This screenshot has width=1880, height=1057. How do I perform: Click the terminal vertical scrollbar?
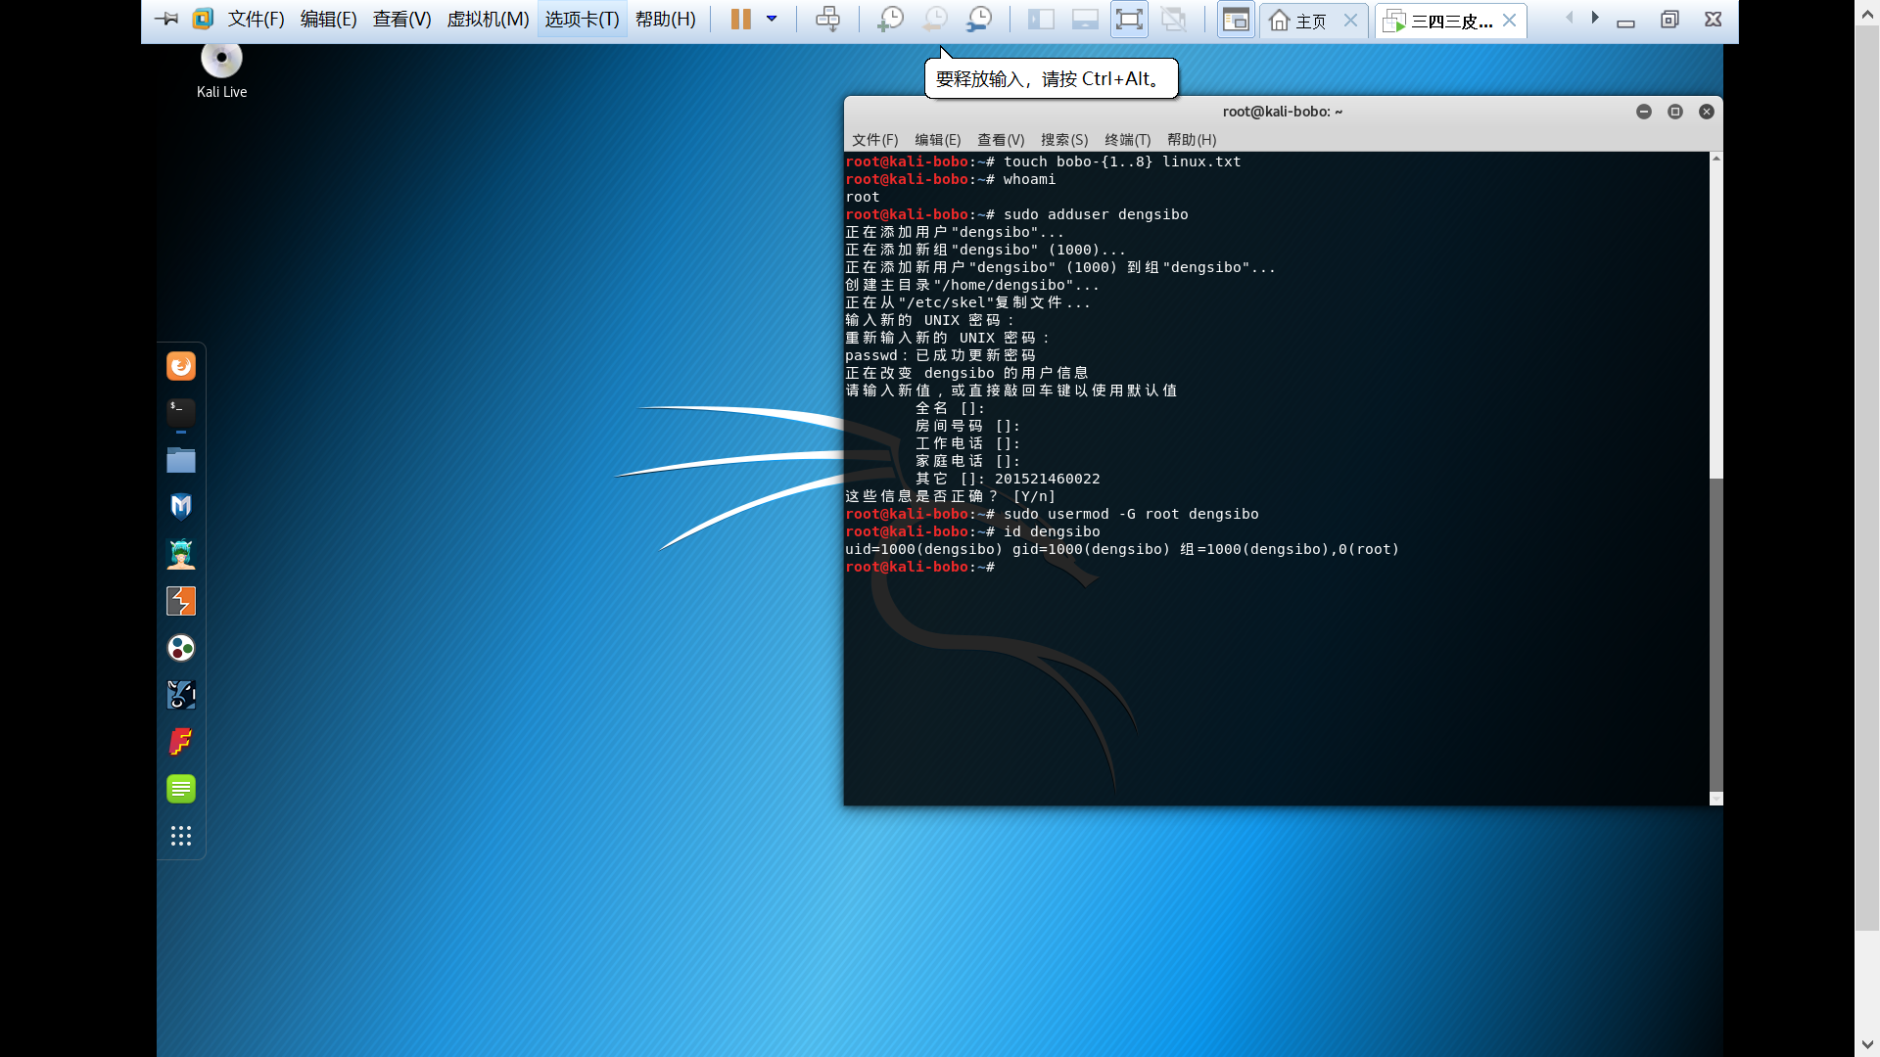[1715, 626]
